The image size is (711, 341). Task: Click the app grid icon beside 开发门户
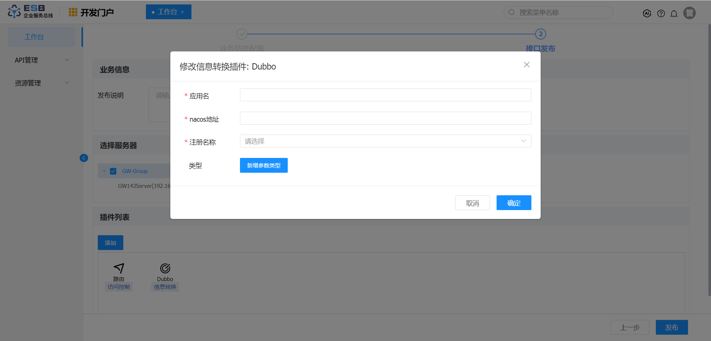73,12
